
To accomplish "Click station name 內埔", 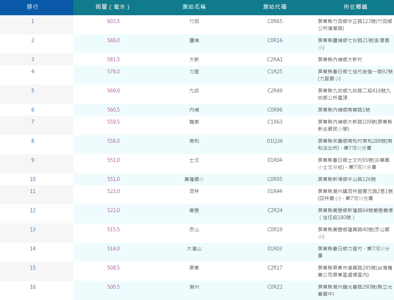I will click(194, 110).
